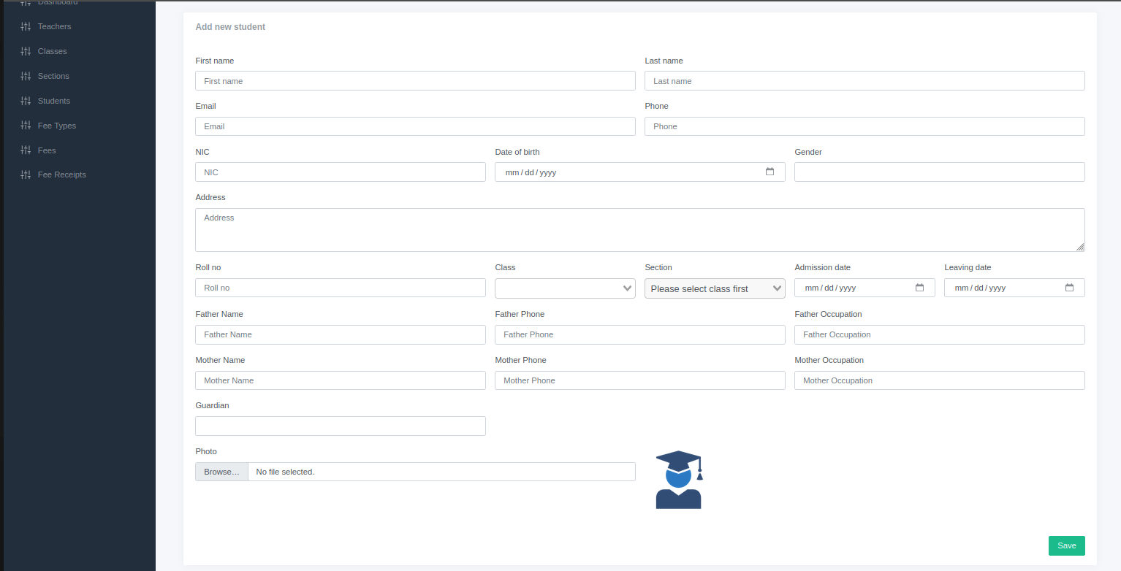This screenshot has width=1121, height=571.
Task: Focus the Last name field
Action: (x=864, y=80)
